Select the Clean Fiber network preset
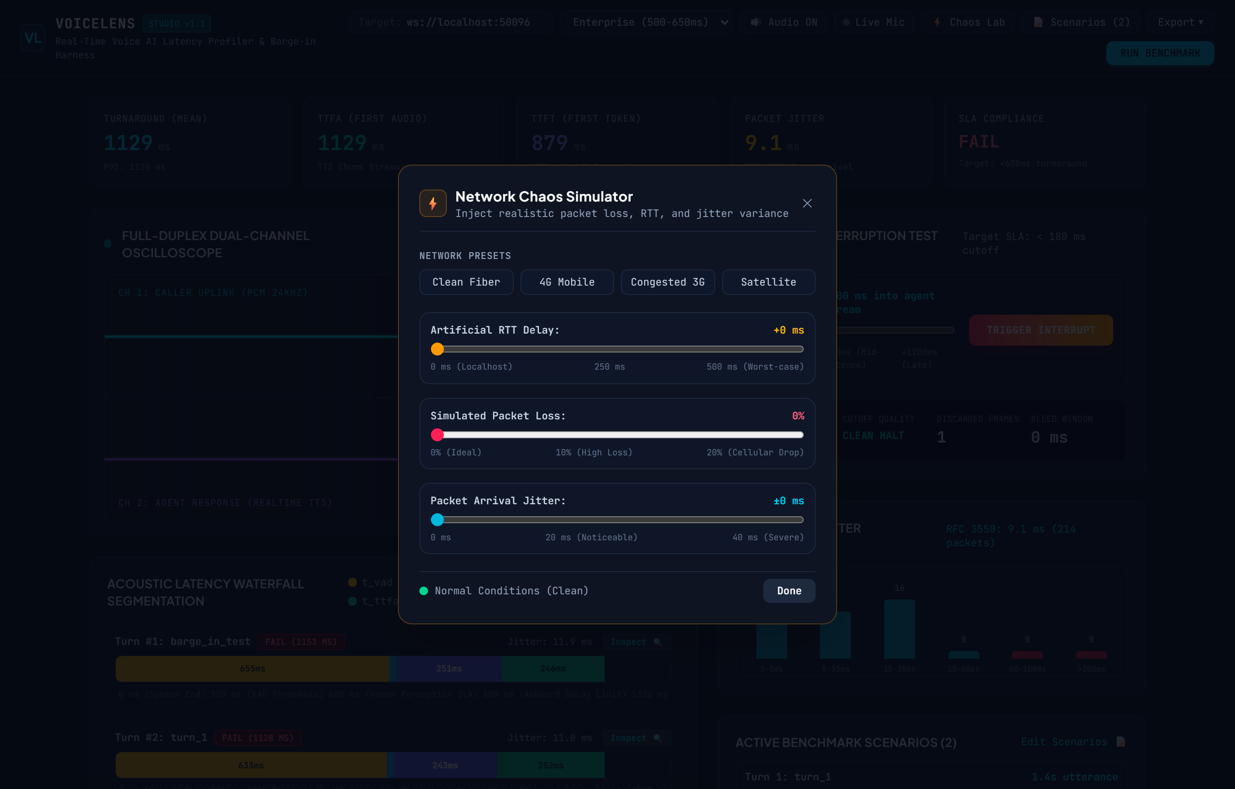The width and height of the screenshot is (1235, 789). (466, 282)
